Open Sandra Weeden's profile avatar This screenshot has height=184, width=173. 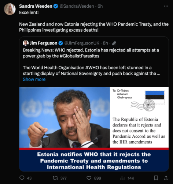(x=10, y=9)
